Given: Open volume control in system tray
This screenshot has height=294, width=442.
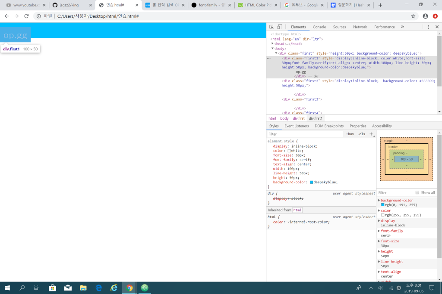Looking at the screenshot, I should [381, 288].
